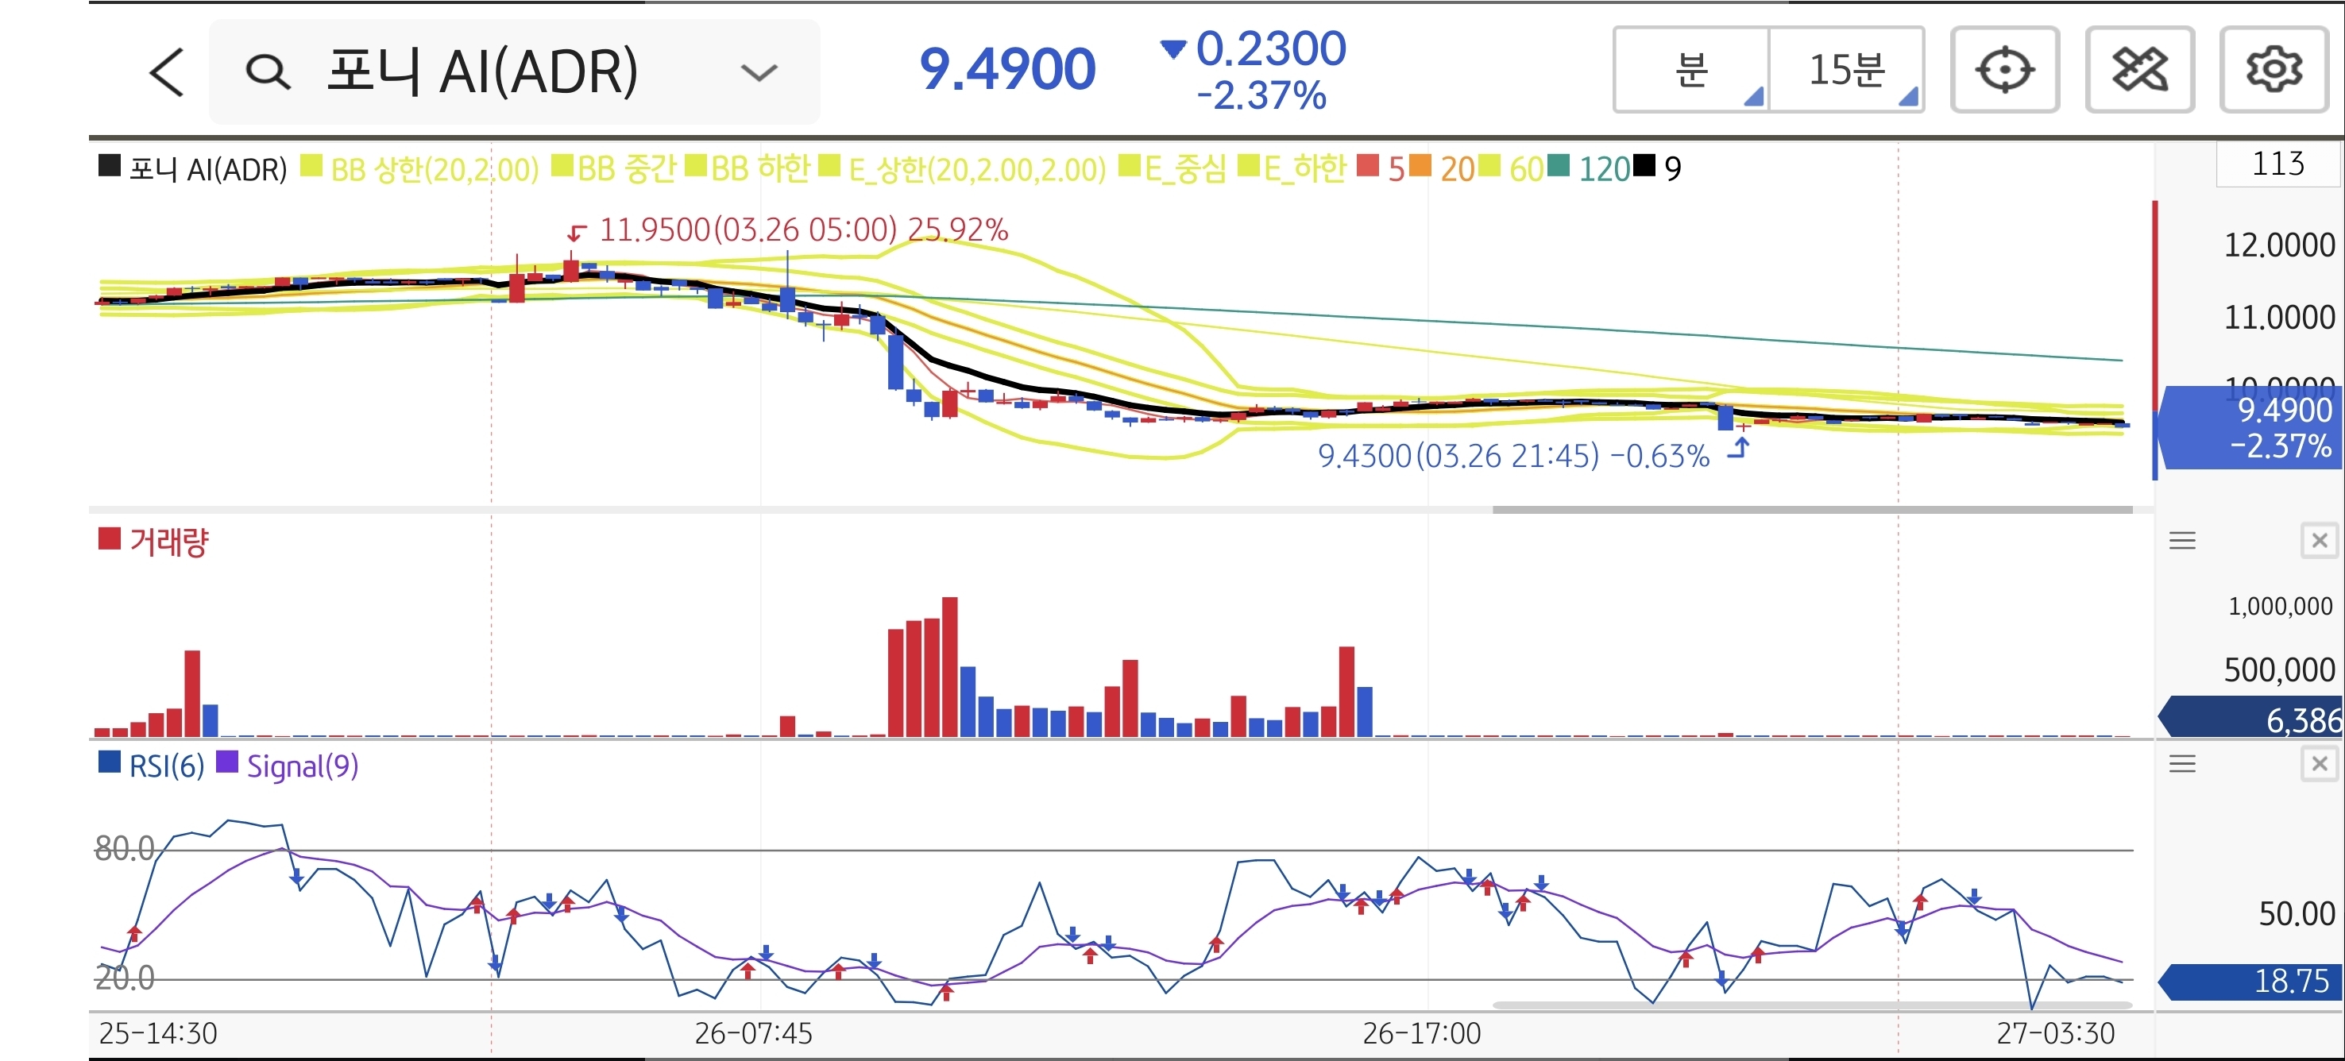Toggle BB 상한 legend swatch

pyautogui.click(x=311, y=166)
